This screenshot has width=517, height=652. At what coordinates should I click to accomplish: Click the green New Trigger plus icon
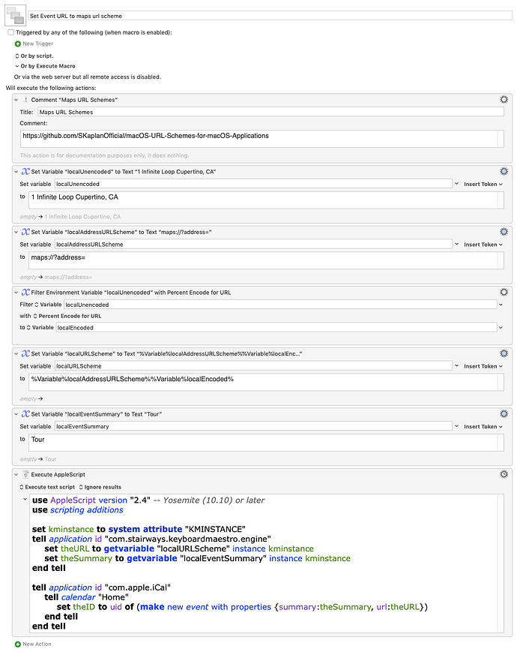tap(17, 44)
